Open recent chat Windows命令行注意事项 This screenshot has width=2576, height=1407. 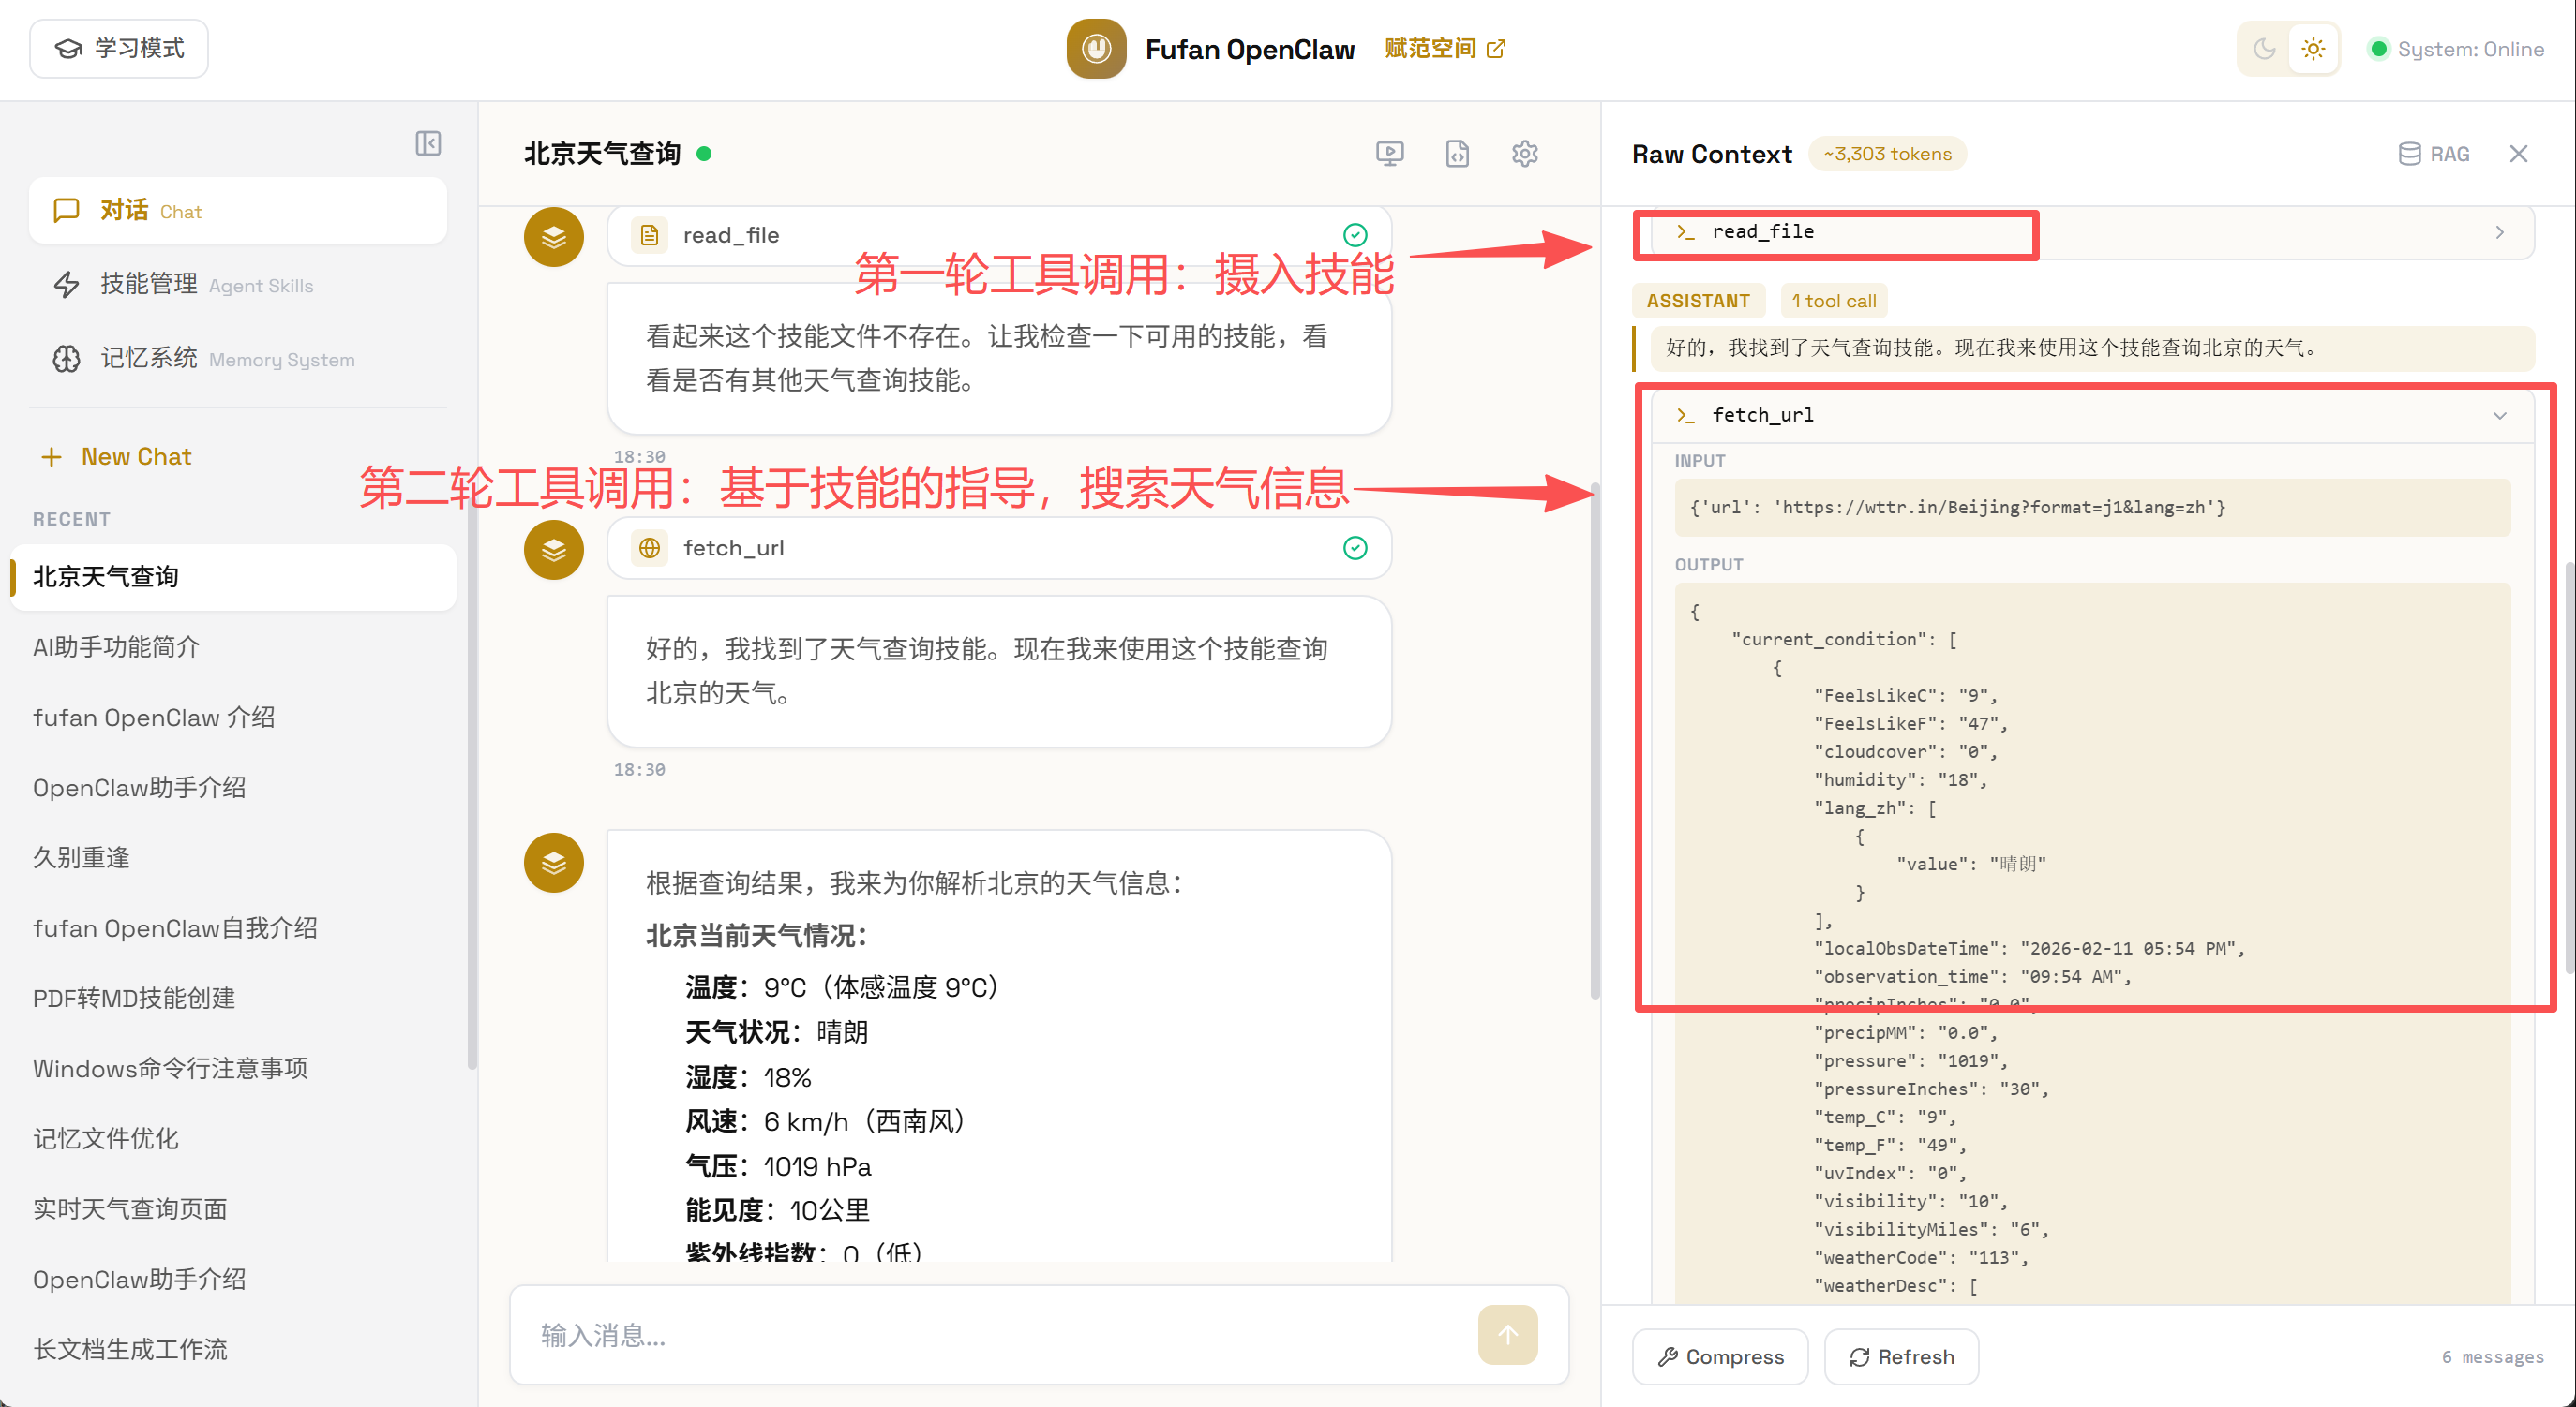[x=234, y=1069]
